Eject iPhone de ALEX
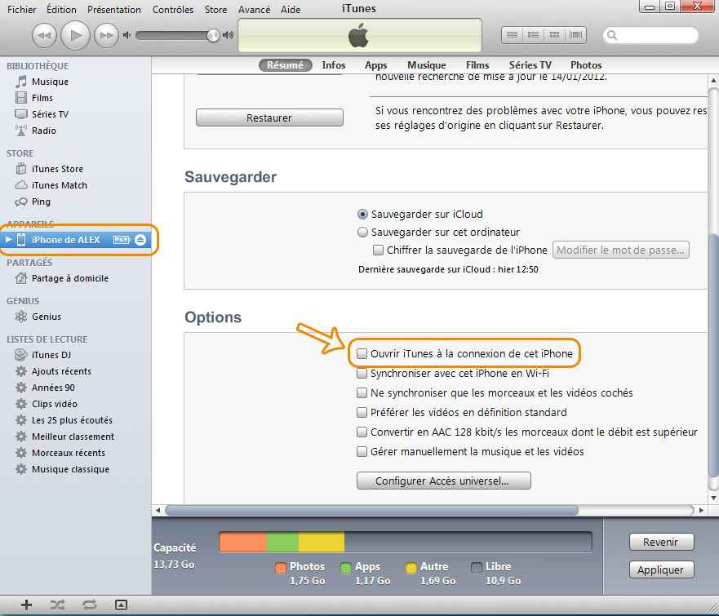 point(140,240)
